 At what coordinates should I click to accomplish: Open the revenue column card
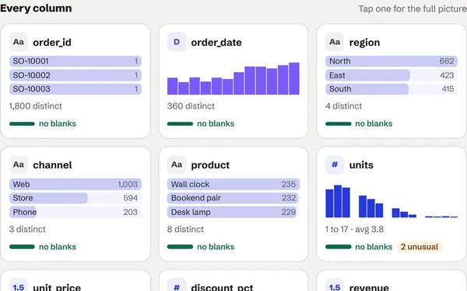392,280
